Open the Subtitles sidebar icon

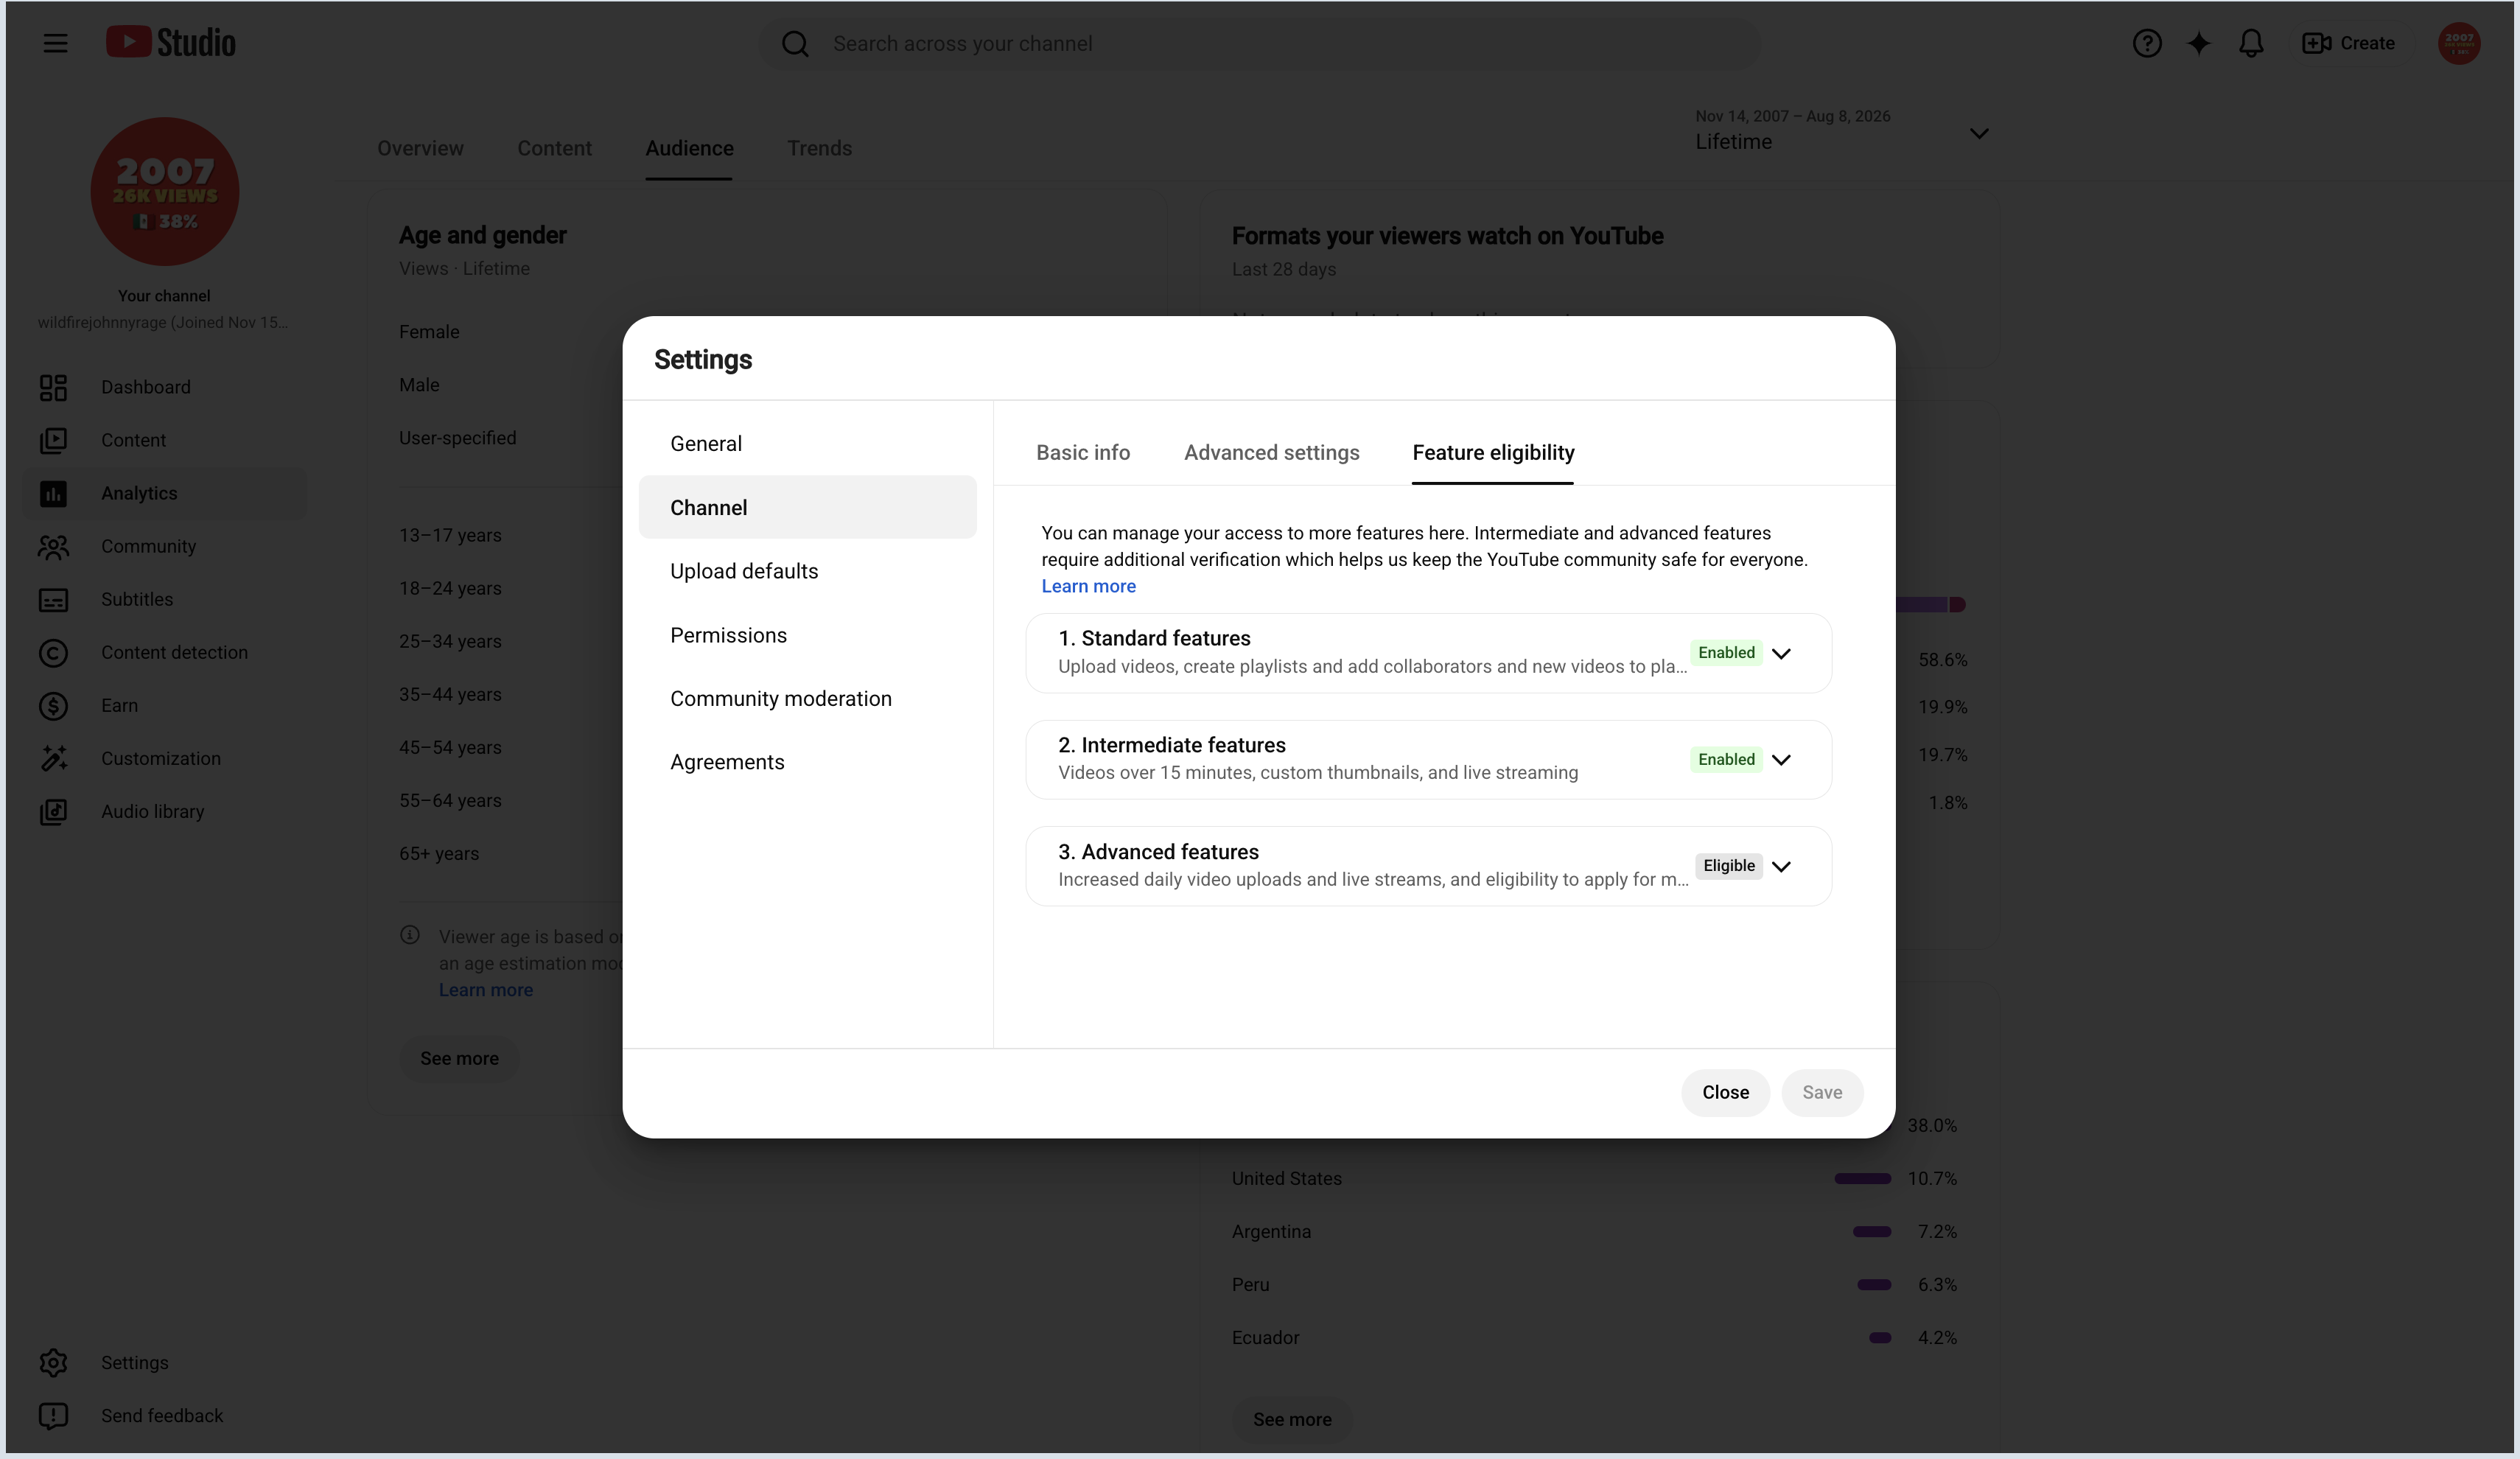click(x=53, y=599)
